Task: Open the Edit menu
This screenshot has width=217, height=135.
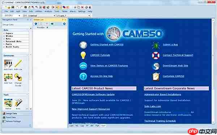Action: 12,11
